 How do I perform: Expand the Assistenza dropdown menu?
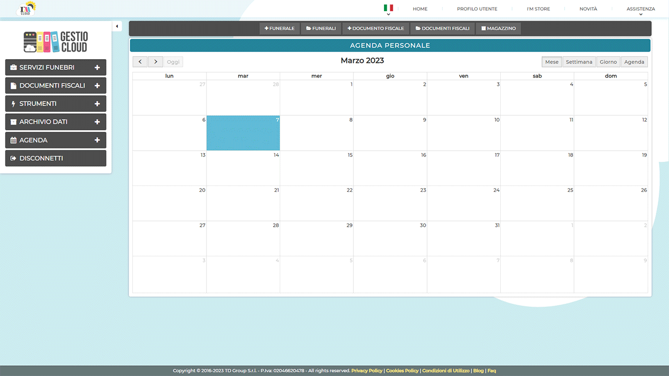[640, 10]
